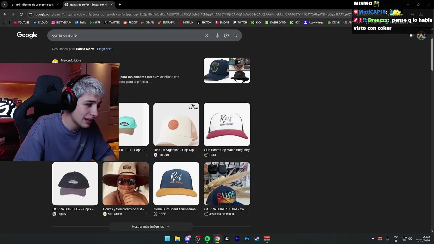This screenshot has width=434, height=244.
Task: Open options menu next to Elegir área
Action: [118, 49]
